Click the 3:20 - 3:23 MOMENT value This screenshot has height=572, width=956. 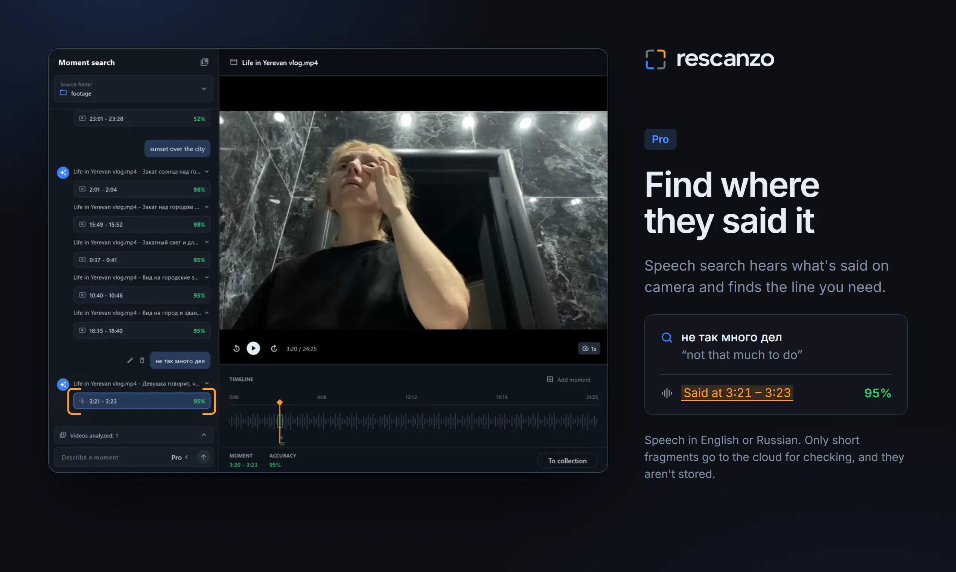(x=243, y=465)
